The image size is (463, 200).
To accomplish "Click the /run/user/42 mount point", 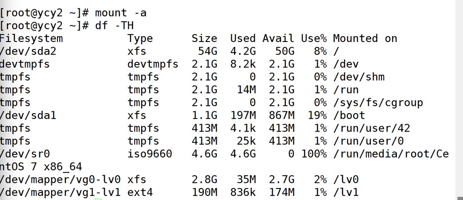I will pos(371,128).
